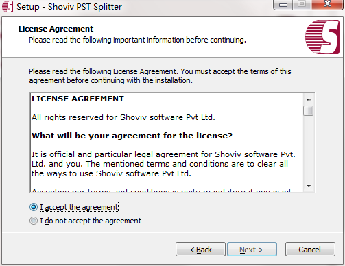Click the license text scroll up arrow
The width and height of the screenshot is (345, 266).
pos(309,99)
